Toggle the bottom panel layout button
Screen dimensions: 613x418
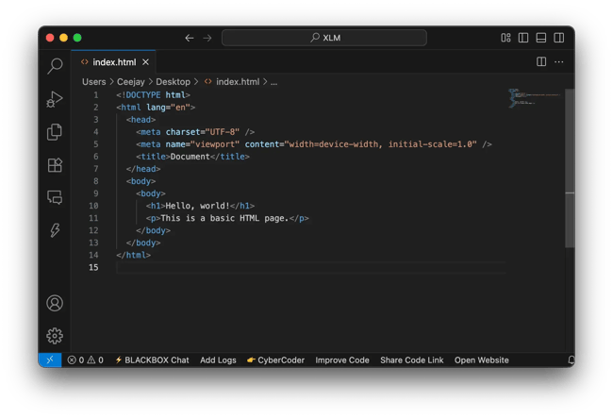coord(541,38)
